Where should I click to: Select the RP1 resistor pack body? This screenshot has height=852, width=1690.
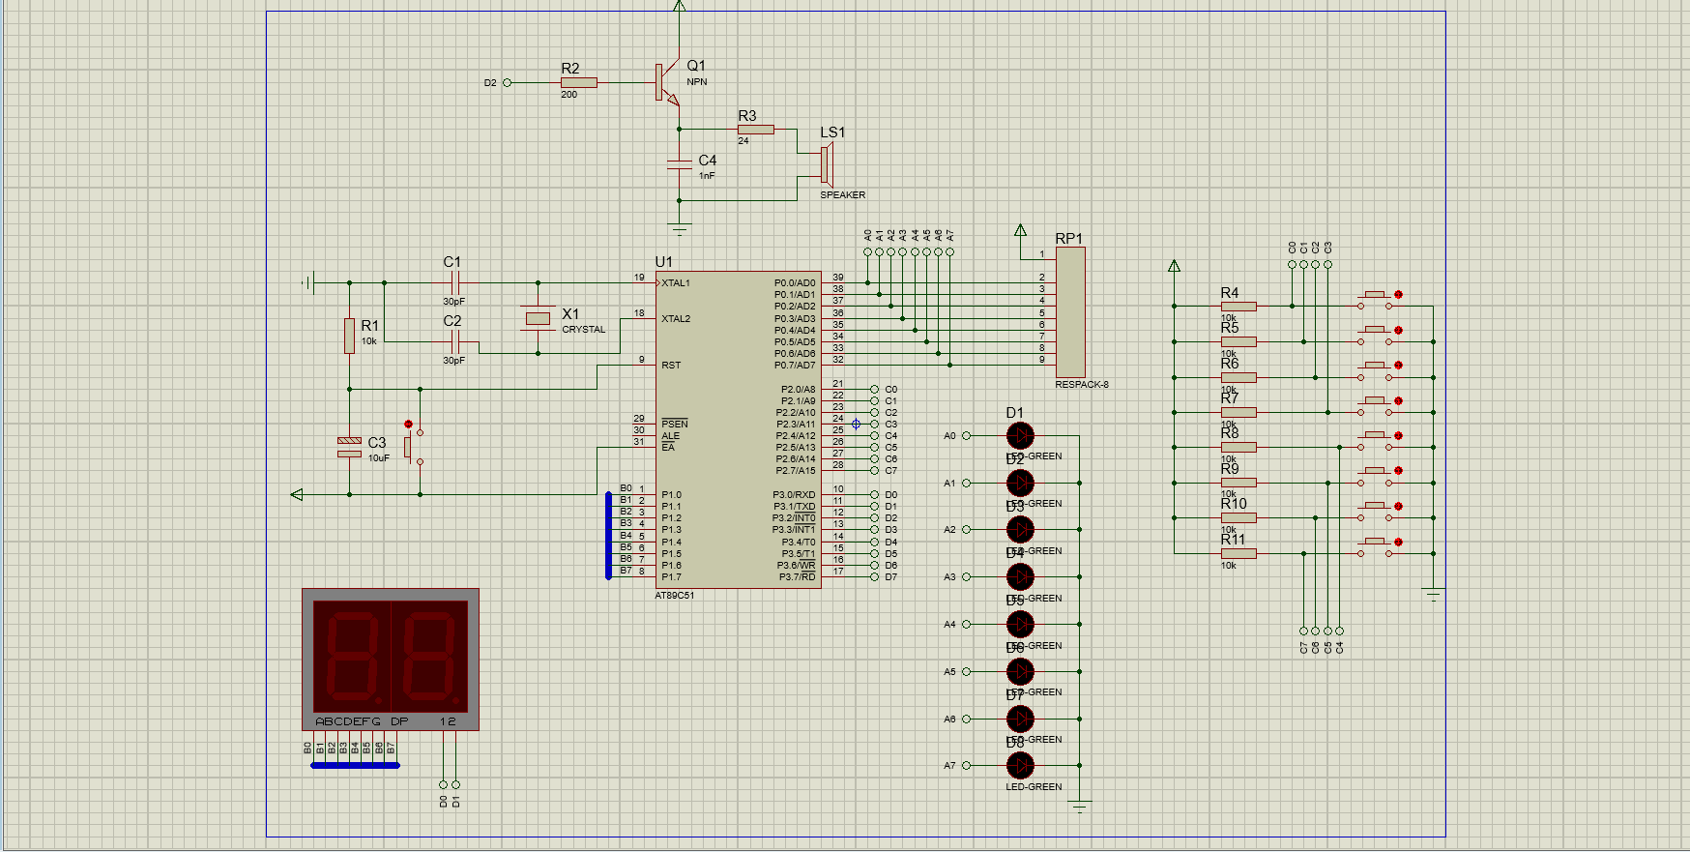click(1070, 312)
